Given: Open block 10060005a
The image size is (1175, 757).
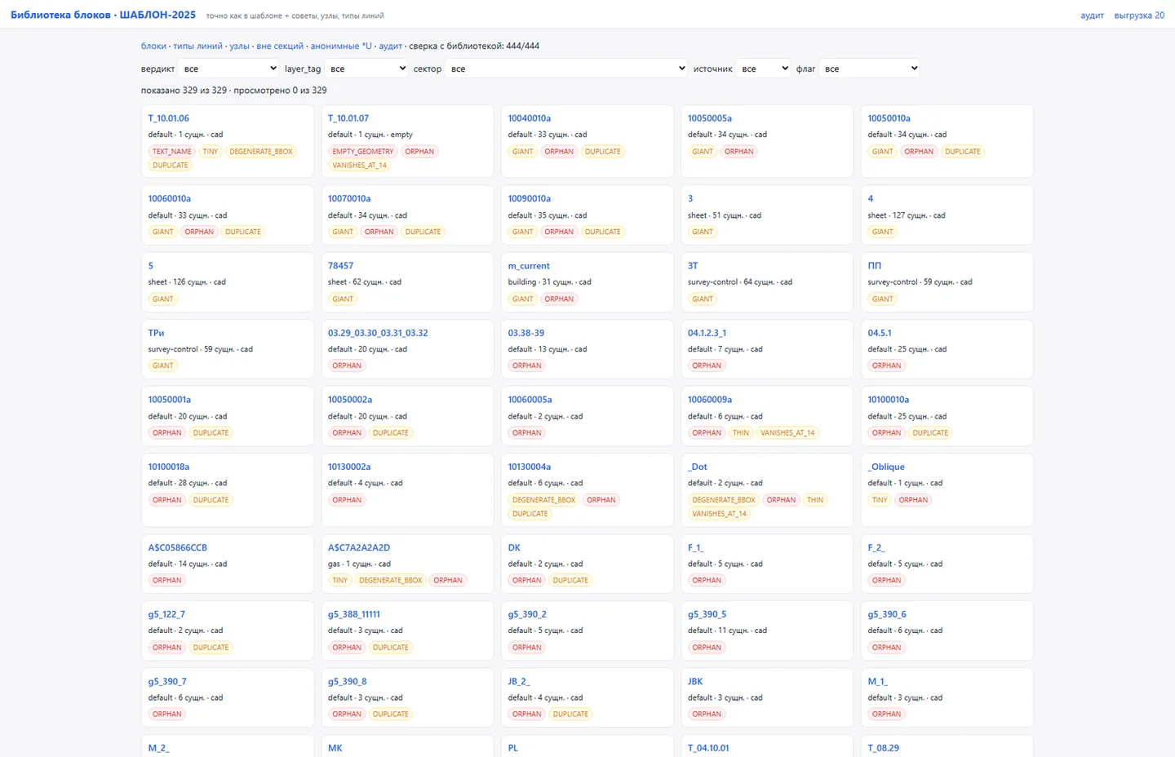Looking at the screenshot, I should coord(530,400).
